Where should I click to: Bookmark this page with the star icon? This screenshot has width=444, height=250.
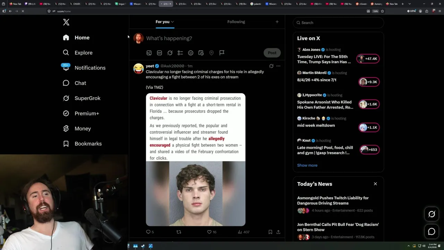(382, 11)
